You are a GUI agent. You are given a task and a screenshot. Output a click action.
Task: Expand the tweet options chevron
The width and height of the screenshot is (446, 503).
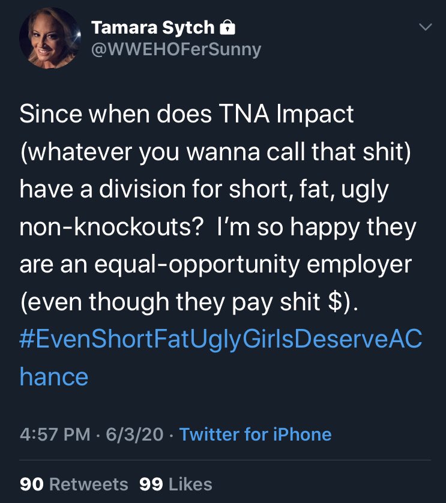pyautogui.click(x=424, y=27)
